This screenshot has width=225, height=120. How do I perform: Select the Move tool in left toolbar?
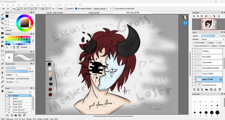point(2,28)
